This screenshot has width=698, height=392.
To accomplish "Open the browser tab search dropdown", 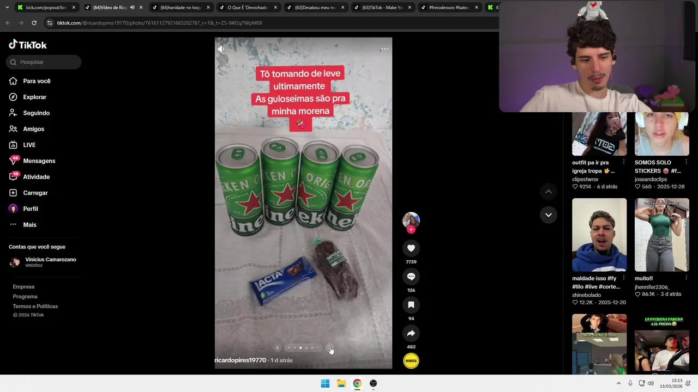I will pos(7,8).
